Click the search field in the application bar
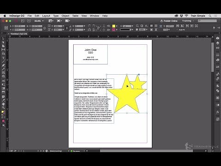221x166 pixels. click(x=207, y=21)
